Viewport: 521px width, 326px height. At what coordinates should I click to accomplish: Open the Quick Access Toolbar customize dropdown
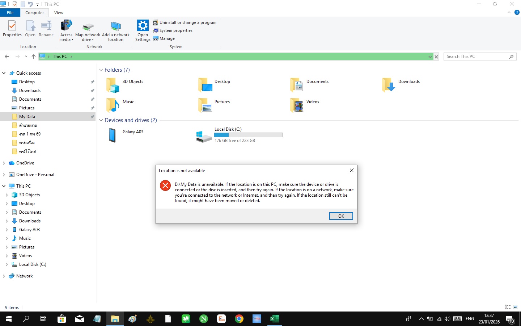click(x=37, y=4)
